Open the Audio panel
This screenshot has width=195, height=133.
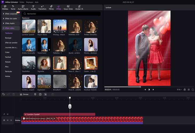tap(33, 7)
